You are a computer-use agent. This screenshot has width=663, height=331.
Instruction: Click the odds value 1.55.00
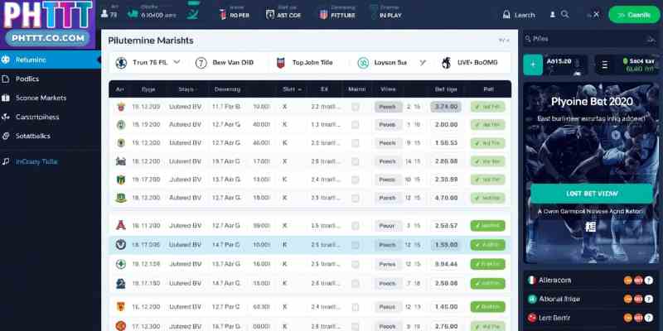446,245
